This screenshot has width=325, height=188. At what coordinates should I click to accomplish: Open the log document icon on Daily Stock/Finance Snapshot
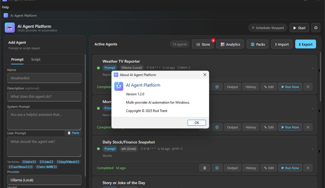point(205,168)
